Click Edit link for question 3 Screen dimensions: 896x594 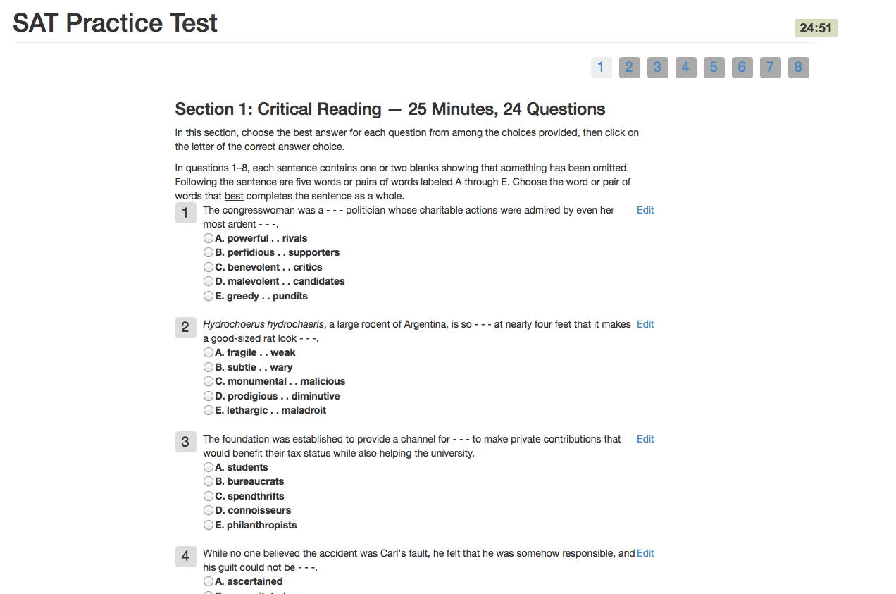645,439
